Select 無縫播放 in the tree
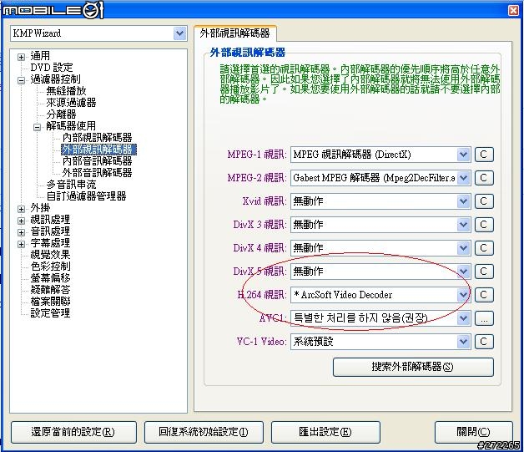Viewport: 524px width, 452px height. [66, 91]
